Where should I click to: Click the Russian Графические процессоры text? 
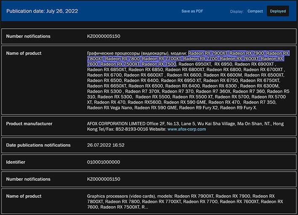tap(113, 53)
